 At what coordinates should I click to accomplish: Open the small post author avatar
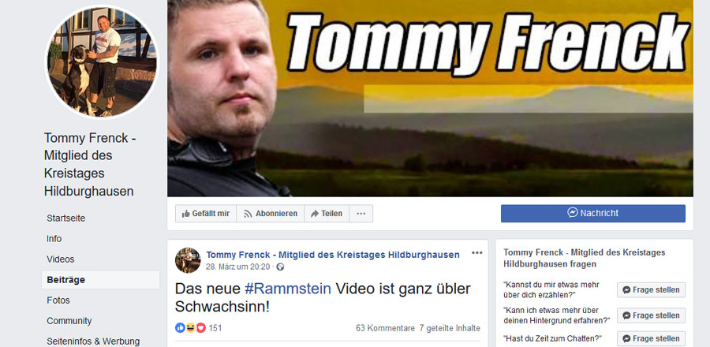[x=188, y=260]
